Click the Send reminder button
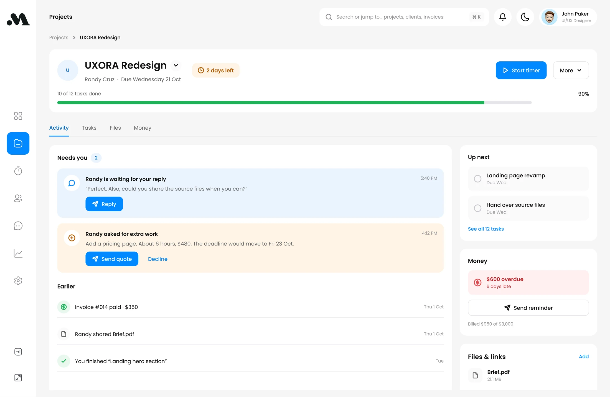This screenshot has height=397, width=610. click(528, 308)
